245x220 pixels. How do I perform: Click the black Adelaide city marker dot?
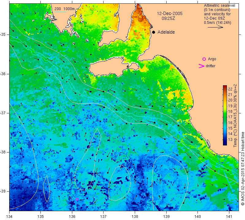click(154, 32)
